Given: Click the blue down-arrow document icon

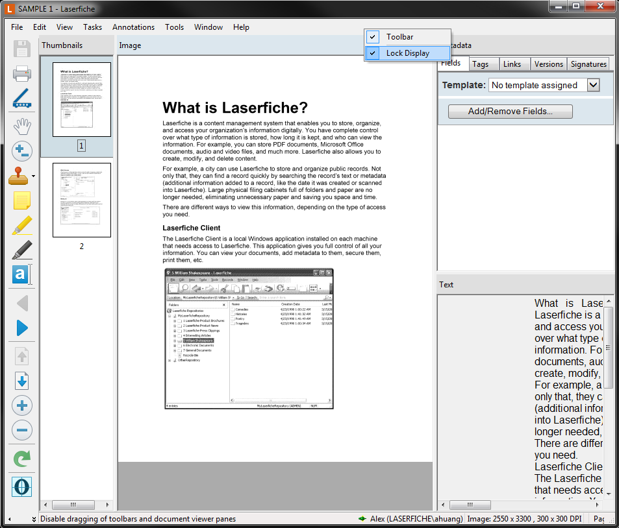Looking at the screenshot, I should 21,381.
